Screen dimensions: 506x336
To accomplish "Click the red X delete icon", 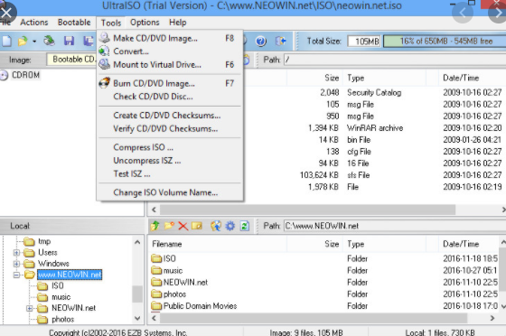I will coord(183,226).
